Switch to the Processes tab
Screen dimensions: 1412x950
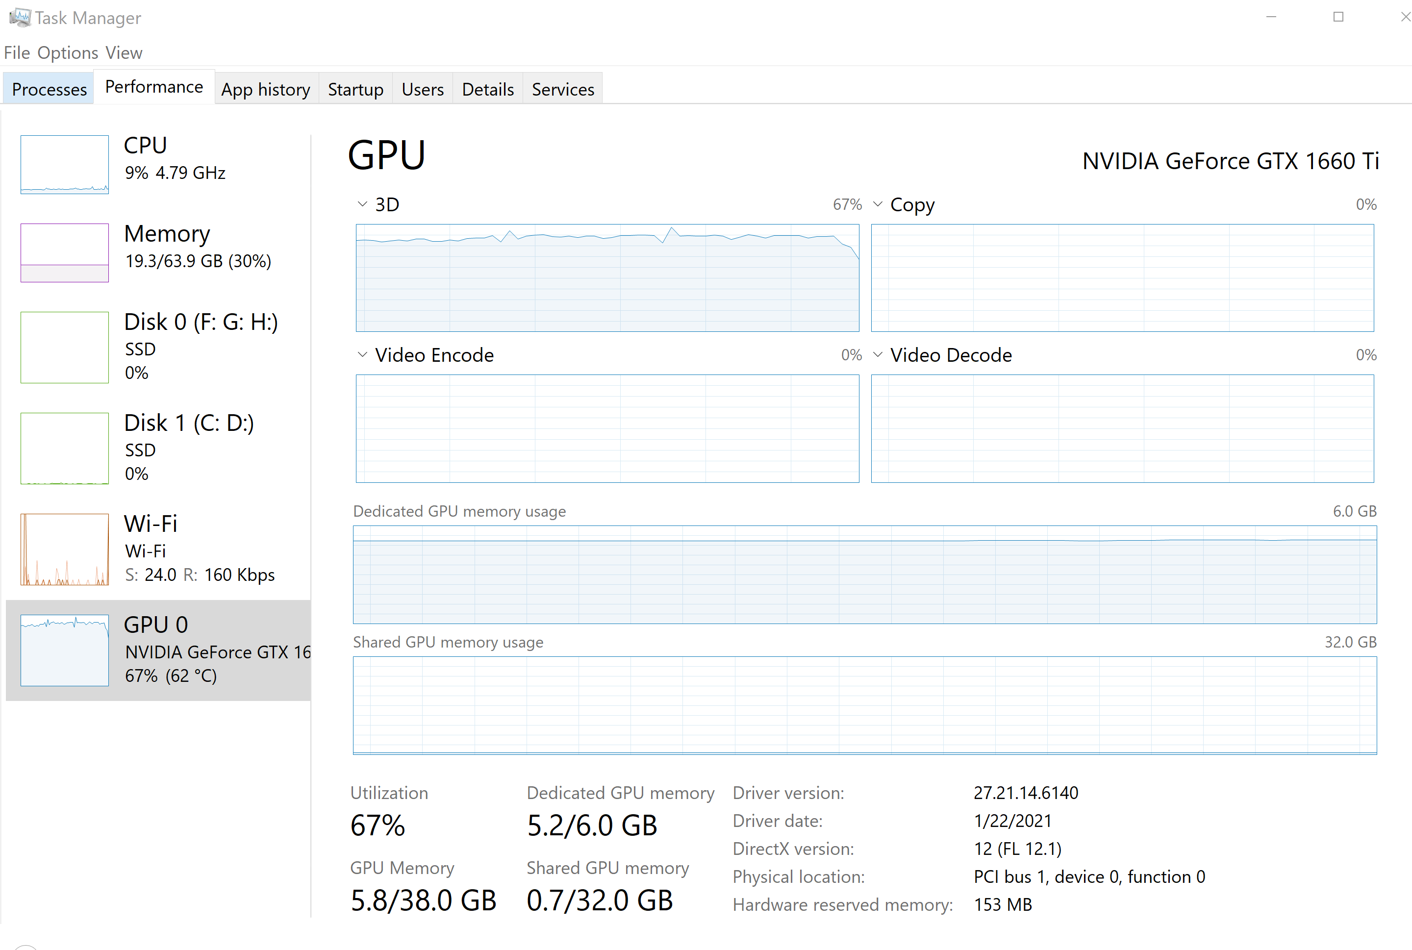click(x=49, y=88)
